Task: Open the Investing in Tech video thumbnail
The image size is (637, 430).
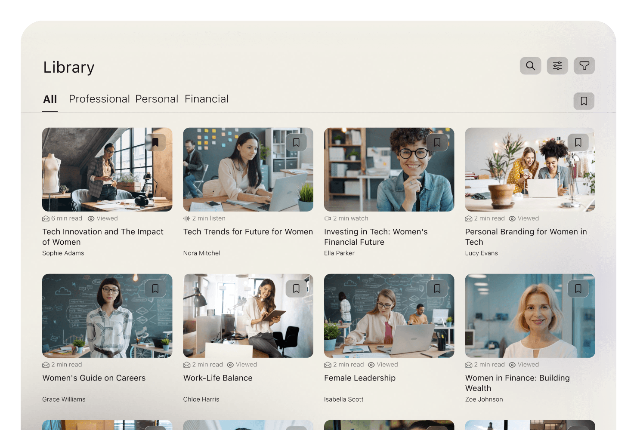Action: 389,169
